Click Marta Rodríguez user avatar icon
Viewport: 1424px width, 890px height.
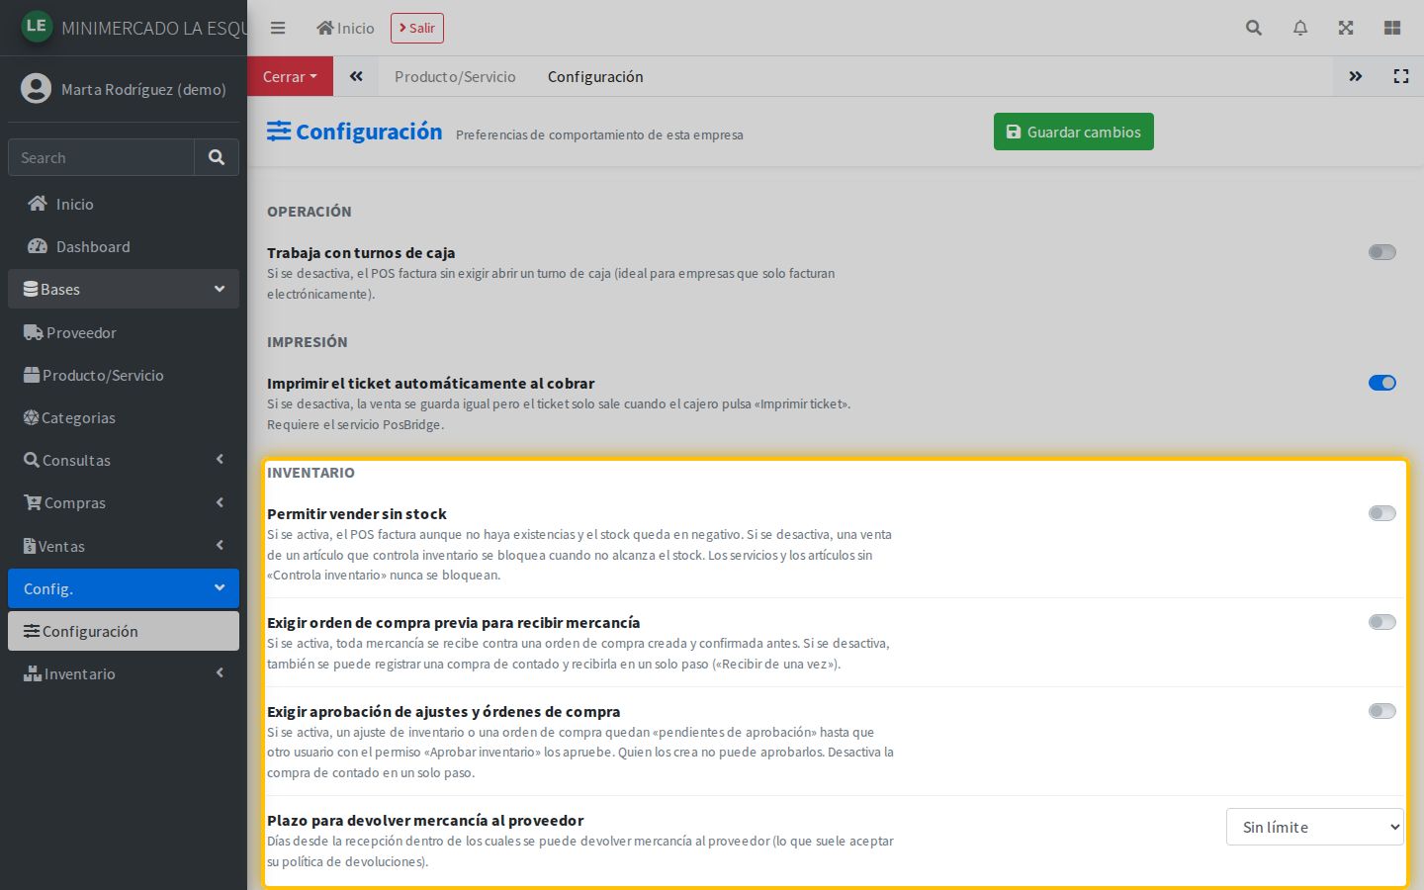tap(37, 89)
